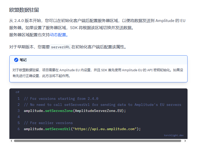This screenshot has height=145, width=203.
Task: Click the 'For earlier versions' comment line
Action: click(48, 123)
